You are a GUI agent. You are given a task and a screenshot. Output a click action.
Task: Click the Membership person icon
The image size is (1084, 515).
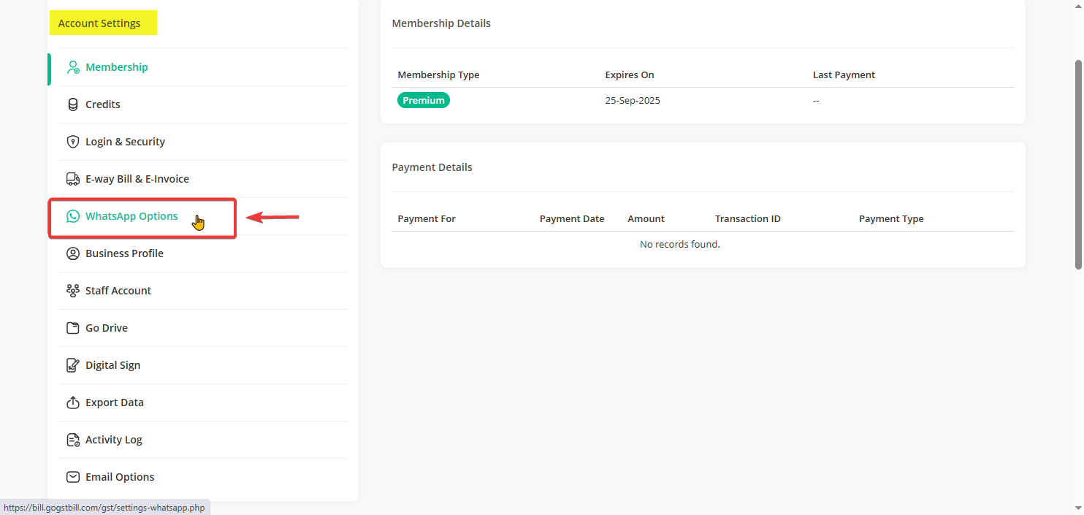pos(73,67)
